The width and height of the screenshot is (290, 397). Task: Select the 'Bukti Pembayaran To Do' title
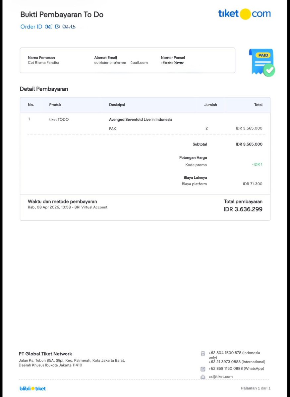[x=62, y=15]
